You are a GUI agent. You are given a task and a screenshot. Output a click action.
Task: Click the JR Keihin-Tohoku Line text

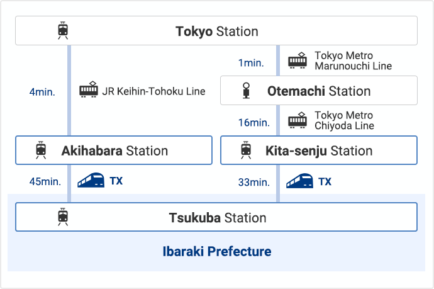point(154,91)
